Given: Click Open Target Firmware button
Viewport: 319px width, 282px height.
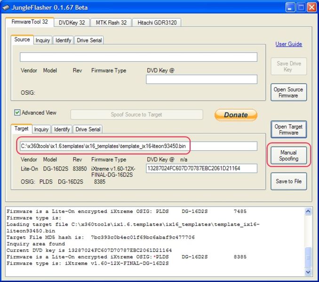Looking at the screenshot, I should pyautogui.click(x=289, y=129).
